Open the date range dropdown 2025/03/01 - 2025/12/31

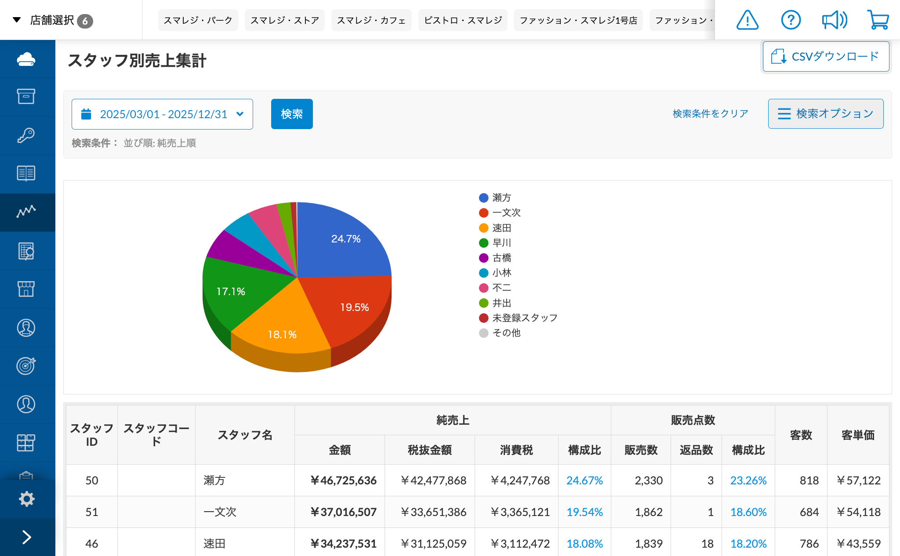click(162, 114)
